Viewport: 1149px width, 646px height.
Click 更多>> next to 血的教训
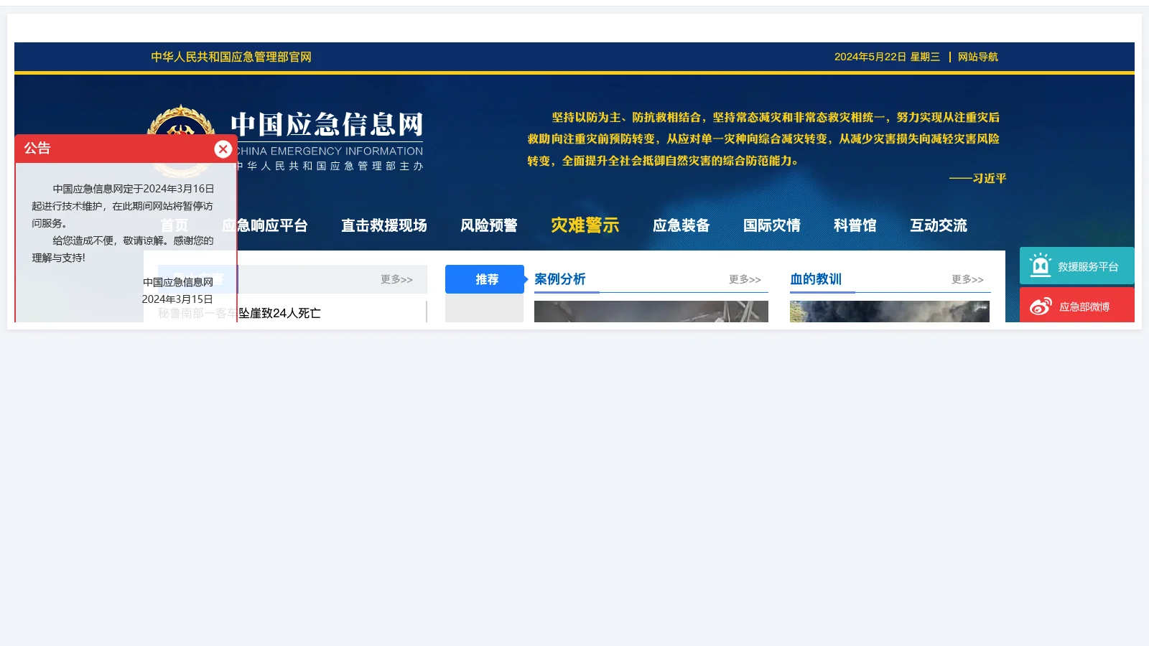(967, 279)
